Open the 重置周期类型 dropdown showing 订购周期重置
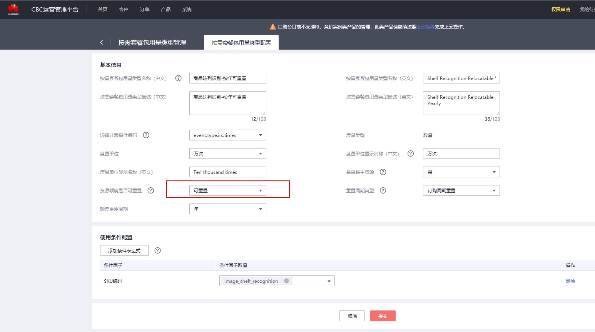The height and width of the screenshot is (332, 595). [461, 190]
